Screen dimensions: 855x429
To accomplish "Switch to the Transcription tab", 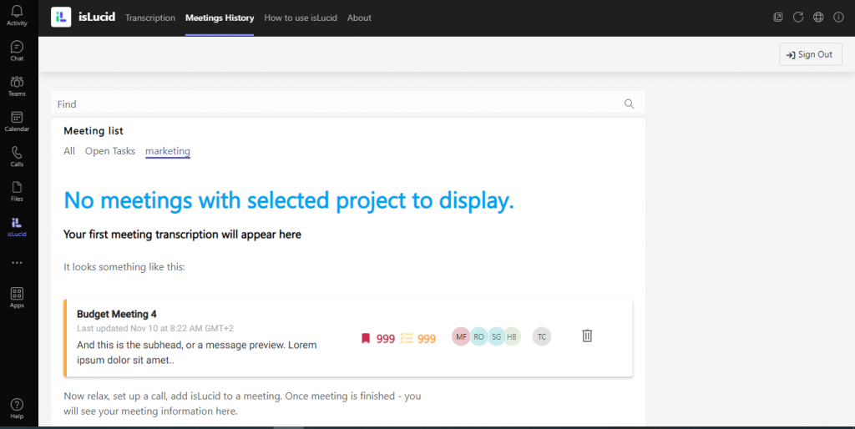I will click(150, 18).
